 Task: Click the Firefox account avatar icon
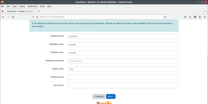tap(195, 17)
